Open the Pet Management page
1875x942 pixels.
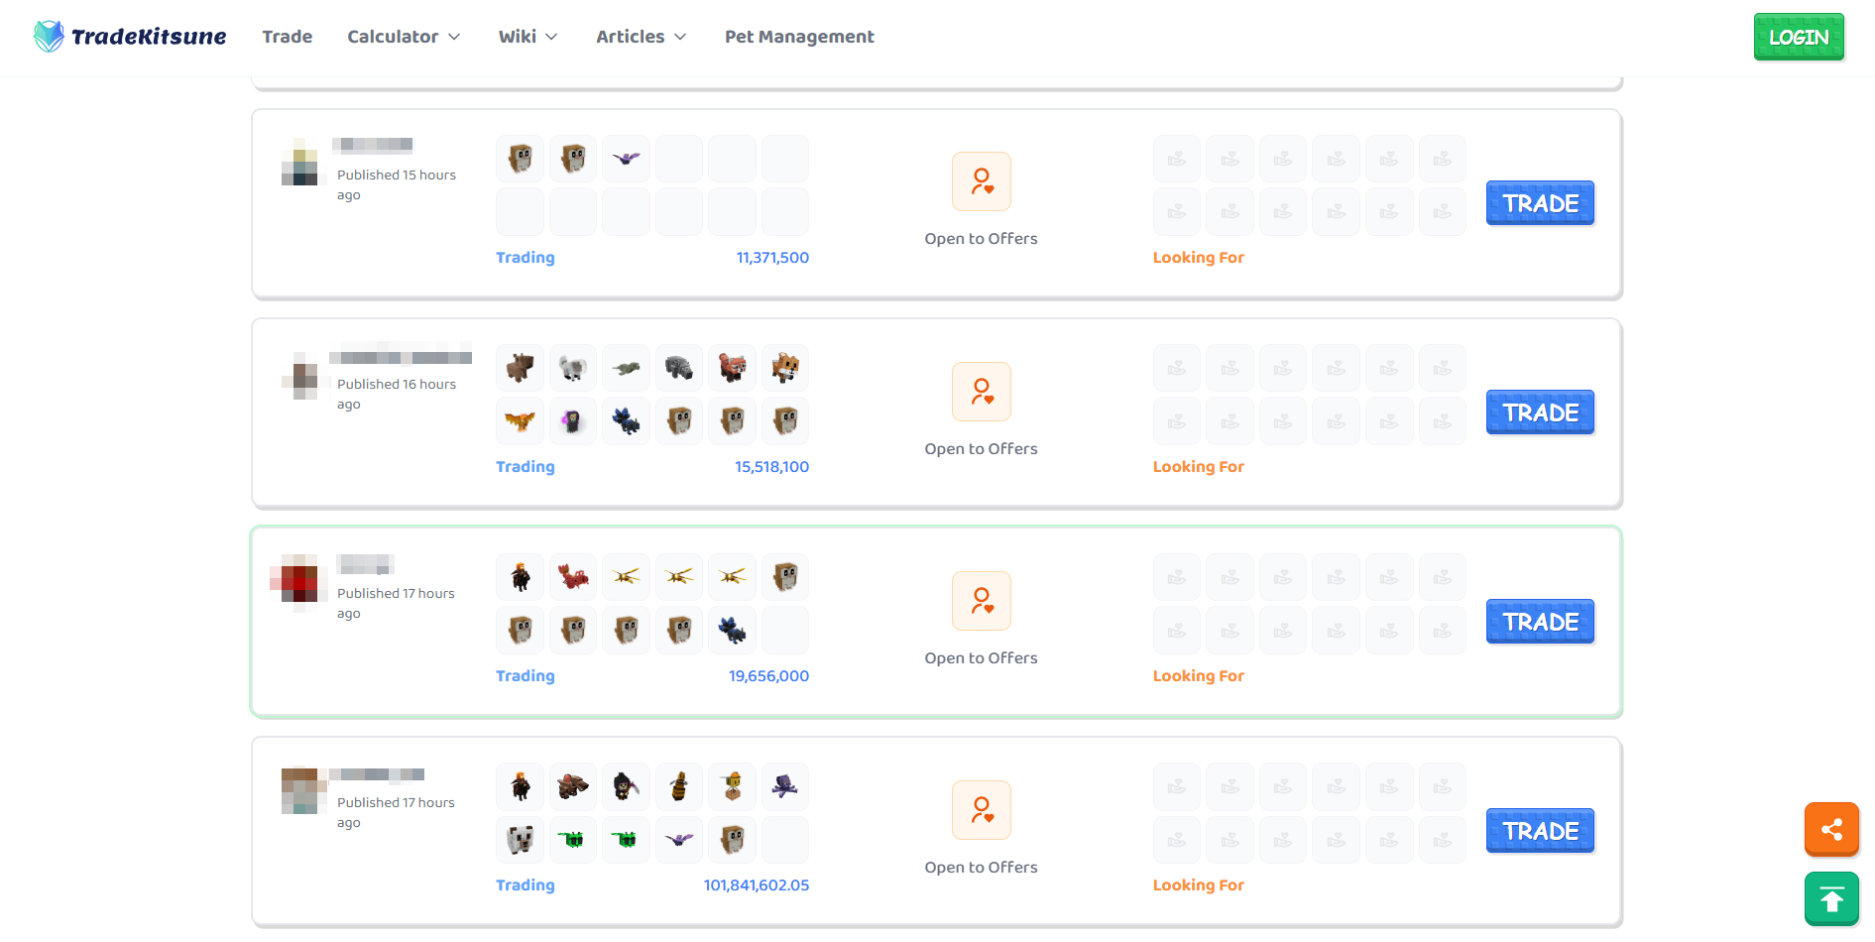[x=799, y=37]
